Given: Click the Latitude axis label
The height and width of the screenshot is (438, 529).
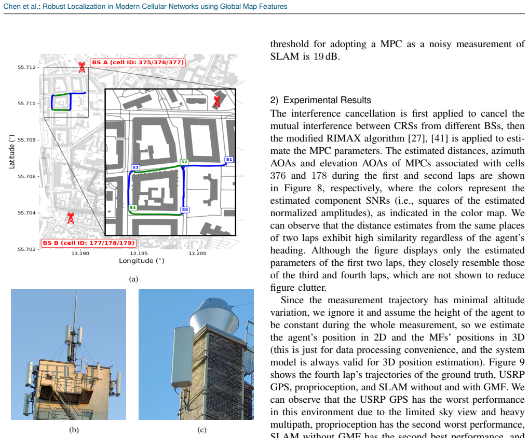Looking at the screenshot, I should pyautogui.click(x=12, y=151).
